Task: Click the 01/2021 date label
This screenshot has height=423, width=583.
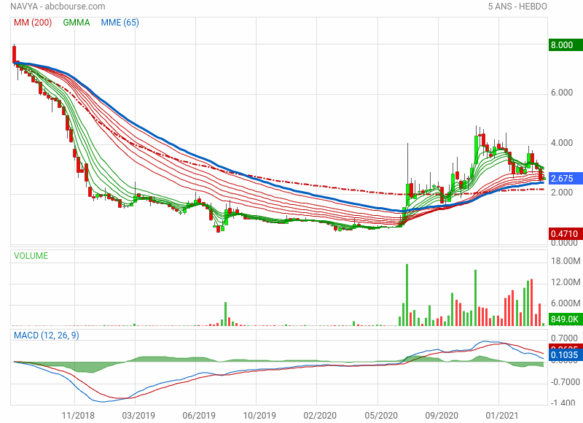Action: click(x=501, y=415)
